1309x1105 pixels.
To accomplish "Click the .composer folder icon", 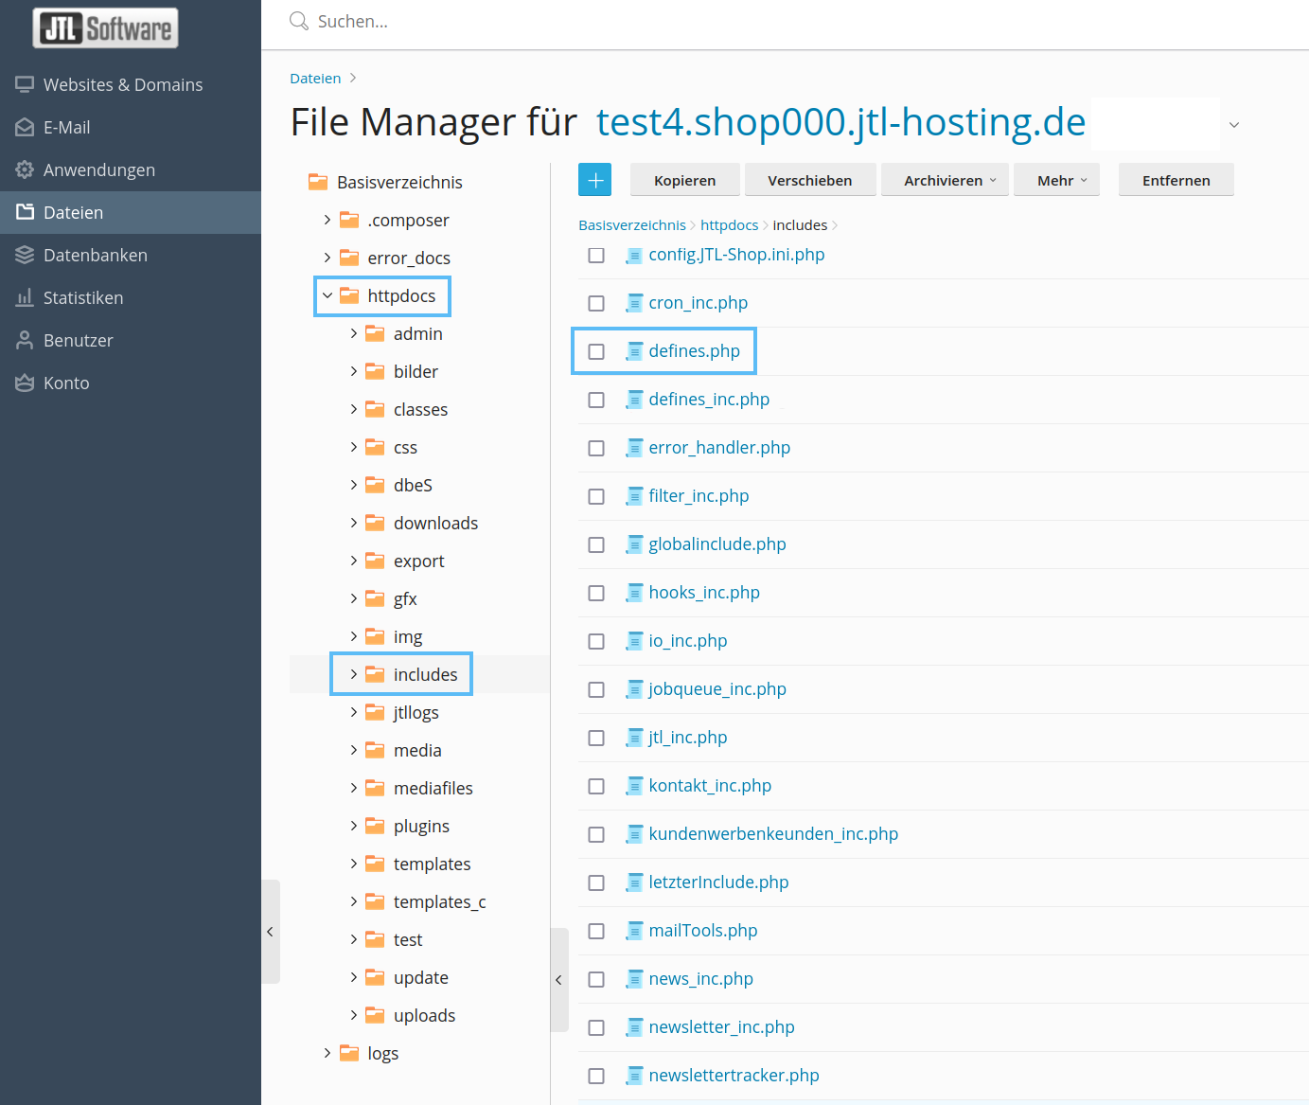I will [x=349, y=220].
